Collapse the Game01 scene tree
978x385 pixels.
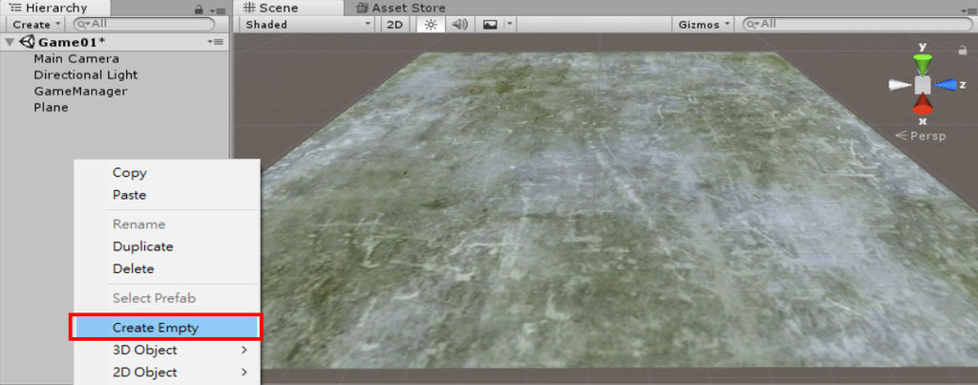(x=10, y=42)
